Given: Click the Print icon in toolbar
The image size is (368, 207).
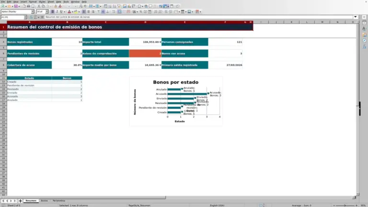Looking at the screenshot, I should 28,6.
